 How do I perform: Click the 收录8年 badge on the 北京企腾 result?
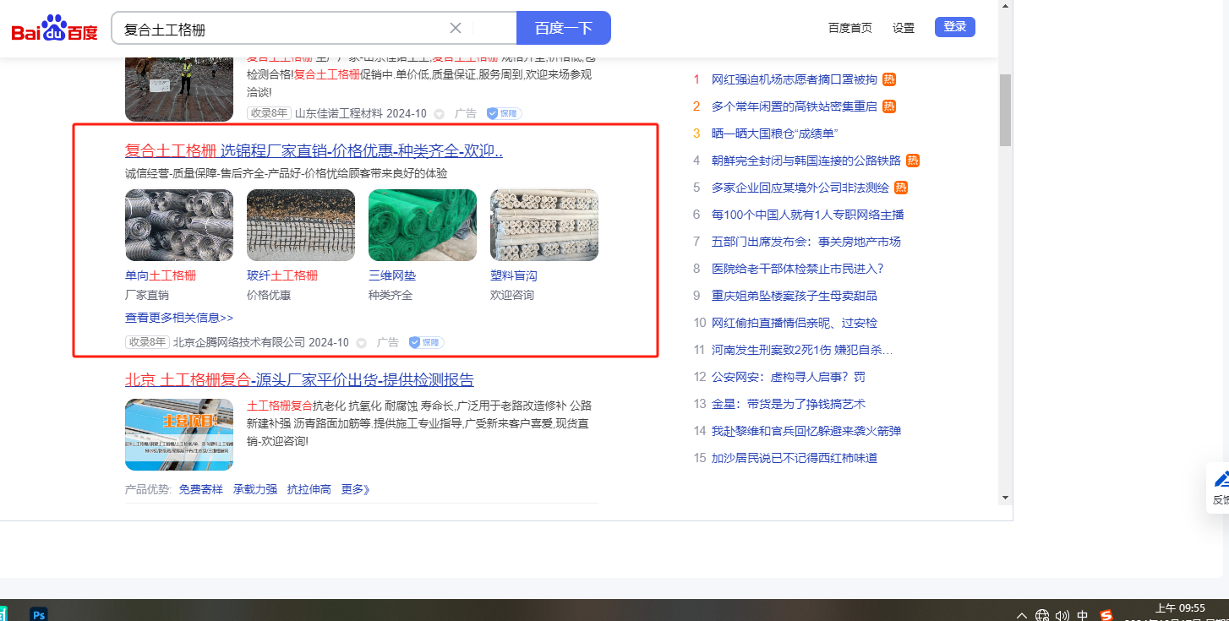point(147,342)
